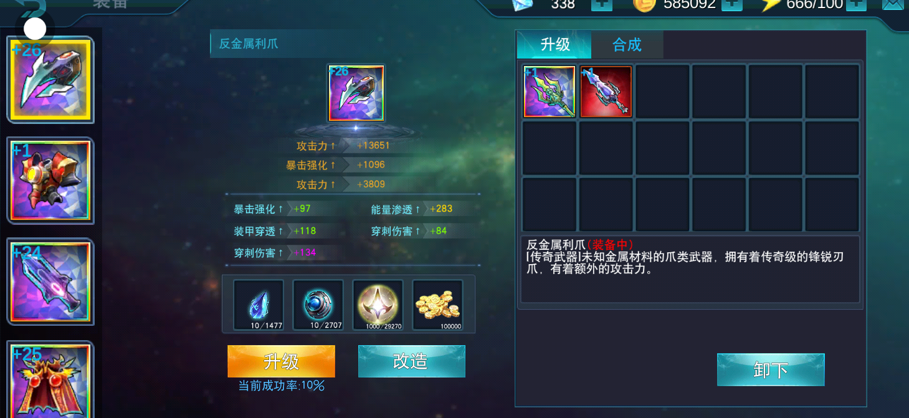Click the golden emblem material 1000/29270

(x=378, y=305)
